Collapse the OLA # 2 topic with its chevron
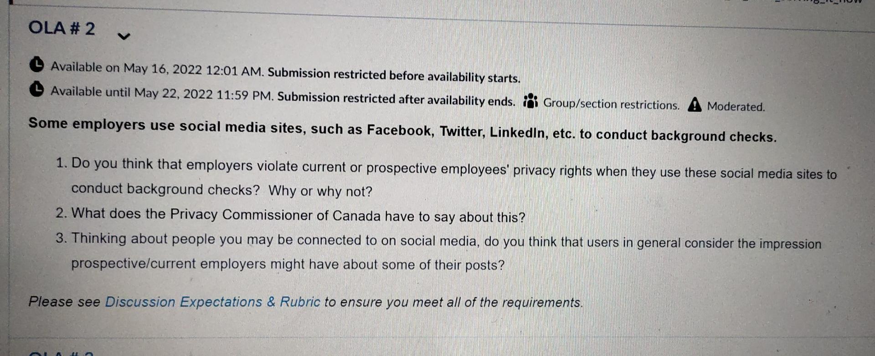The image size is (875, 356). click(x=125, y=36)
